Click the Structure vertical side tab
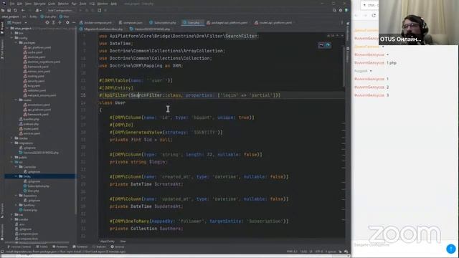 click(2, 210)
